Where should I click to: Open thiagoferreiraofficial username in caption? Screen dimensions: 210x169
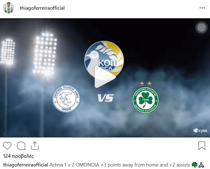click(x=26, y=165)
